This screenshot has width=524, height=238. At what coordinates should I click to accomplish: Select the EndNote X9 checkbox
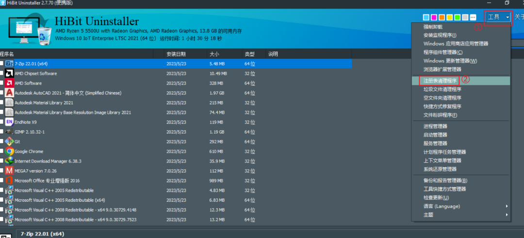pyautogui.click(x=1, y=122)
